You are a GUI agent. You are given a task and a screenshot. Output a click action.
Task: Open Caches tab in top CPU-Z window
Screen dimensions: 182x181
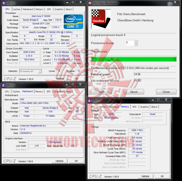pyautogui.click(x=17, y=9)
